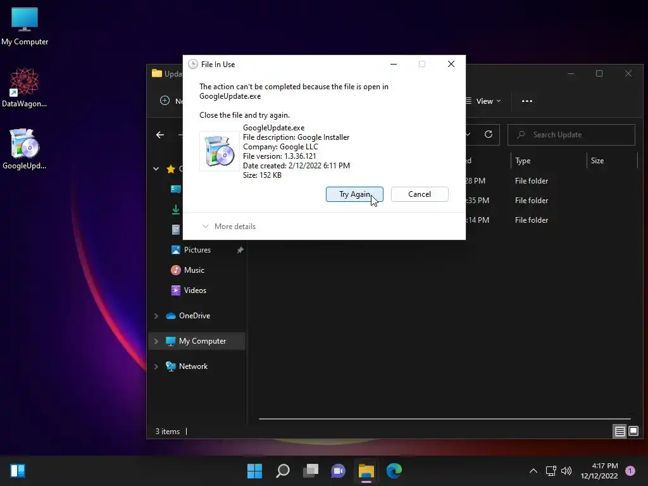This screenshot has height=486, width=648.
Task: Open taskbar Search
Action: click(283, 471)
